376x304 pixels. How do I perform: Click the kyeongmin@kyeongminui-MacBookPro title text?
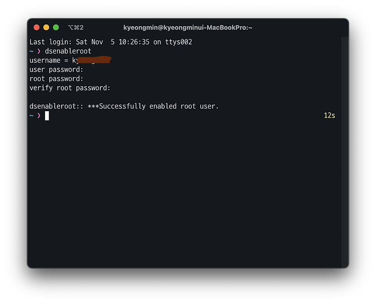(188, 28)
